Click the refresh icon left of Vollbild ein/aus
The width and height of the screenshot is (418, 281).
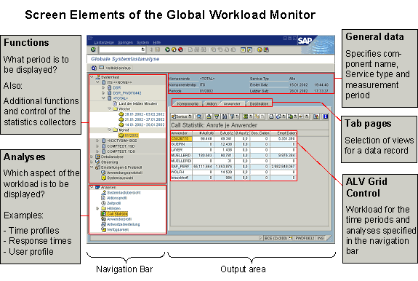tap(94, 68)
